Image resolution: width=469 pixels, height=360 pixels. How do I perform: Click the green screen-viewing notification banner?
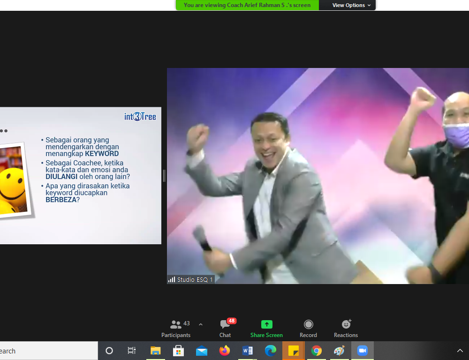tap(247, 5)
